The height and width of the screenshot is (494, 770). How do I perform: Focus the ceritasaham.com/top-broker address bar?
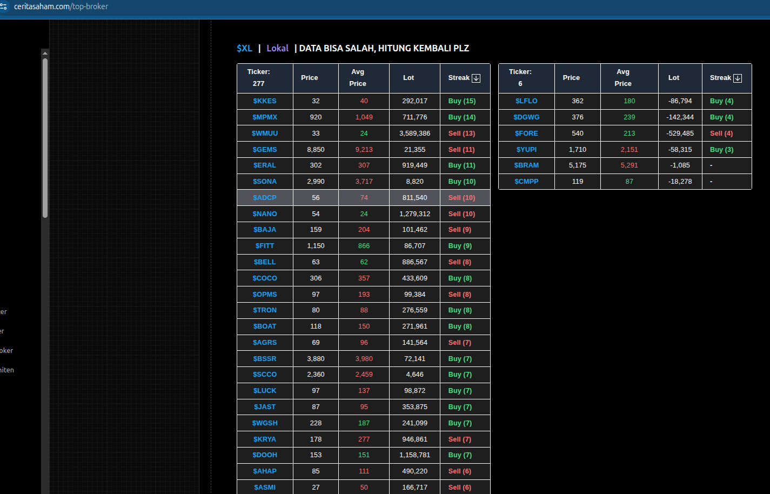[61, 6]
